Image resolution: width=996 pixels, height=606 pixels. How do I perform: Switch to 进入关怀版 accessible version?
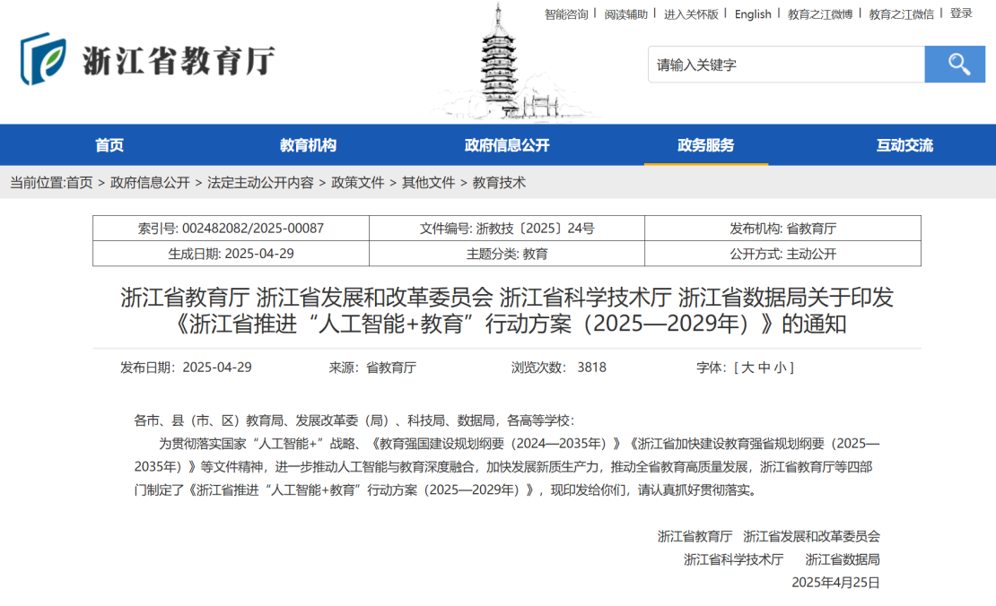point(691,14)
